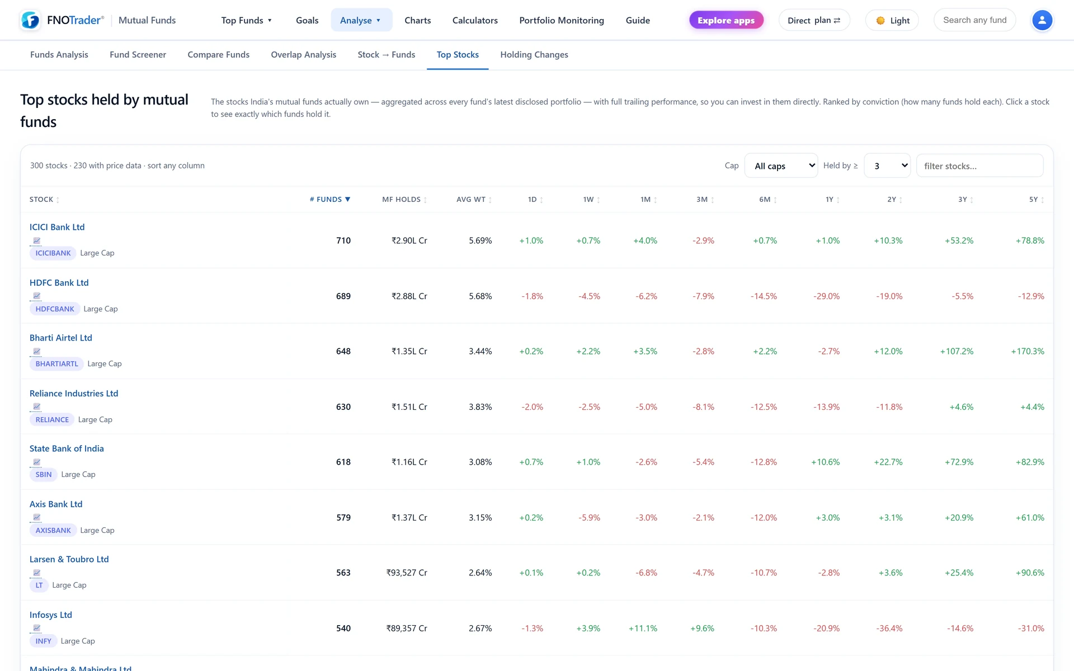The height and width of the screenshot is (671, 1074).
Task: Sort by # FUNDS column
Action: (330, 199)
